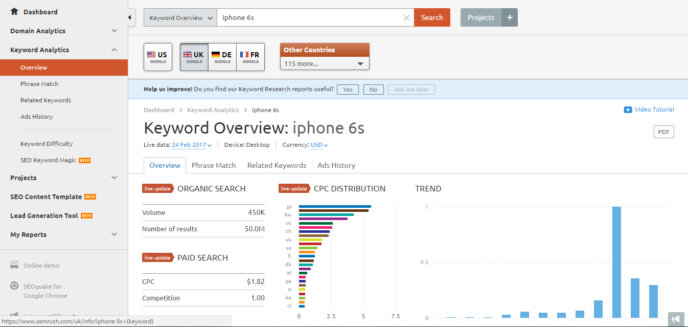Click Keyword Analytics breadcrumb link
The image size is (688, 327).
(213, 110)
